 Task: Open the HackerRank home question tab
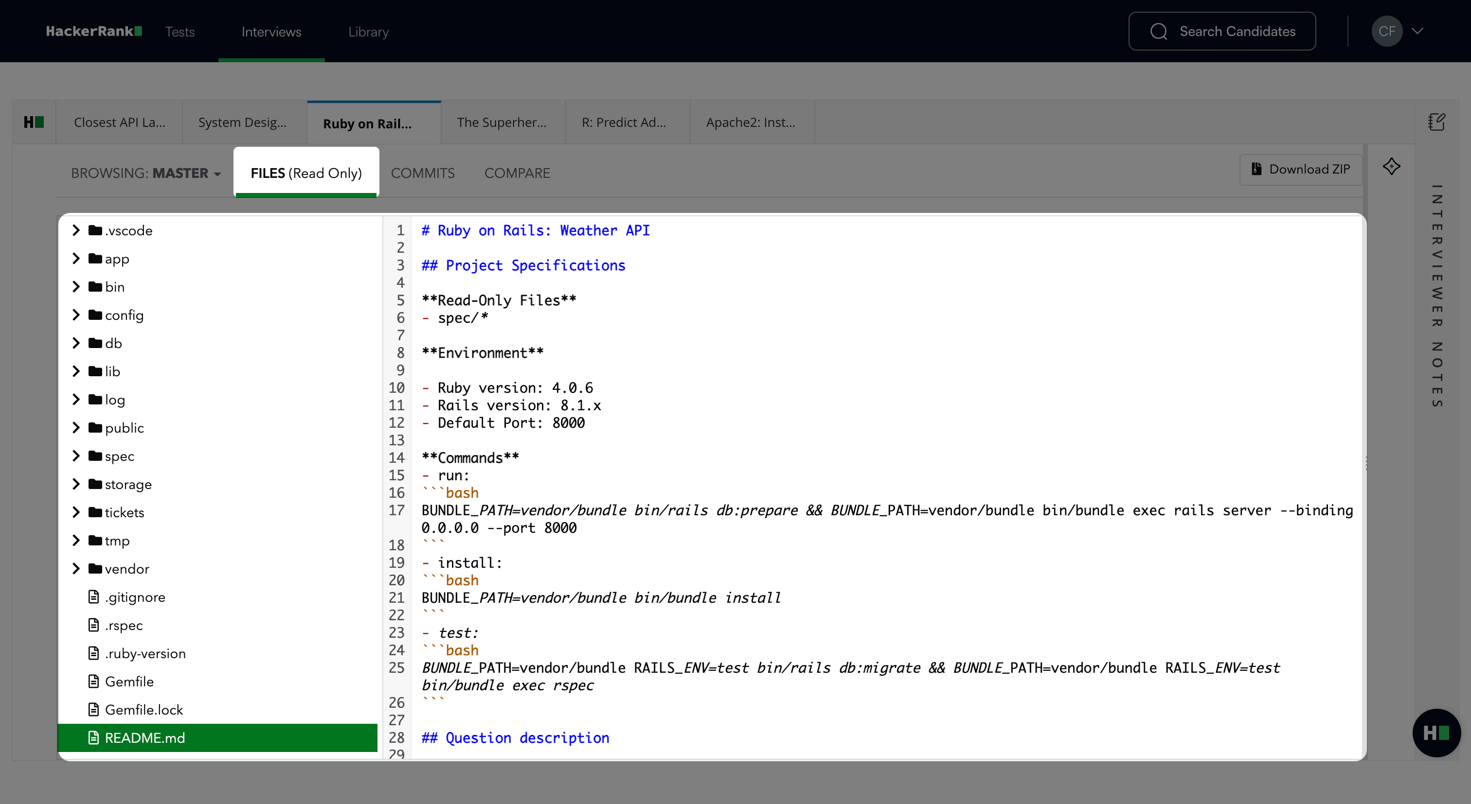tap(34, 122)
